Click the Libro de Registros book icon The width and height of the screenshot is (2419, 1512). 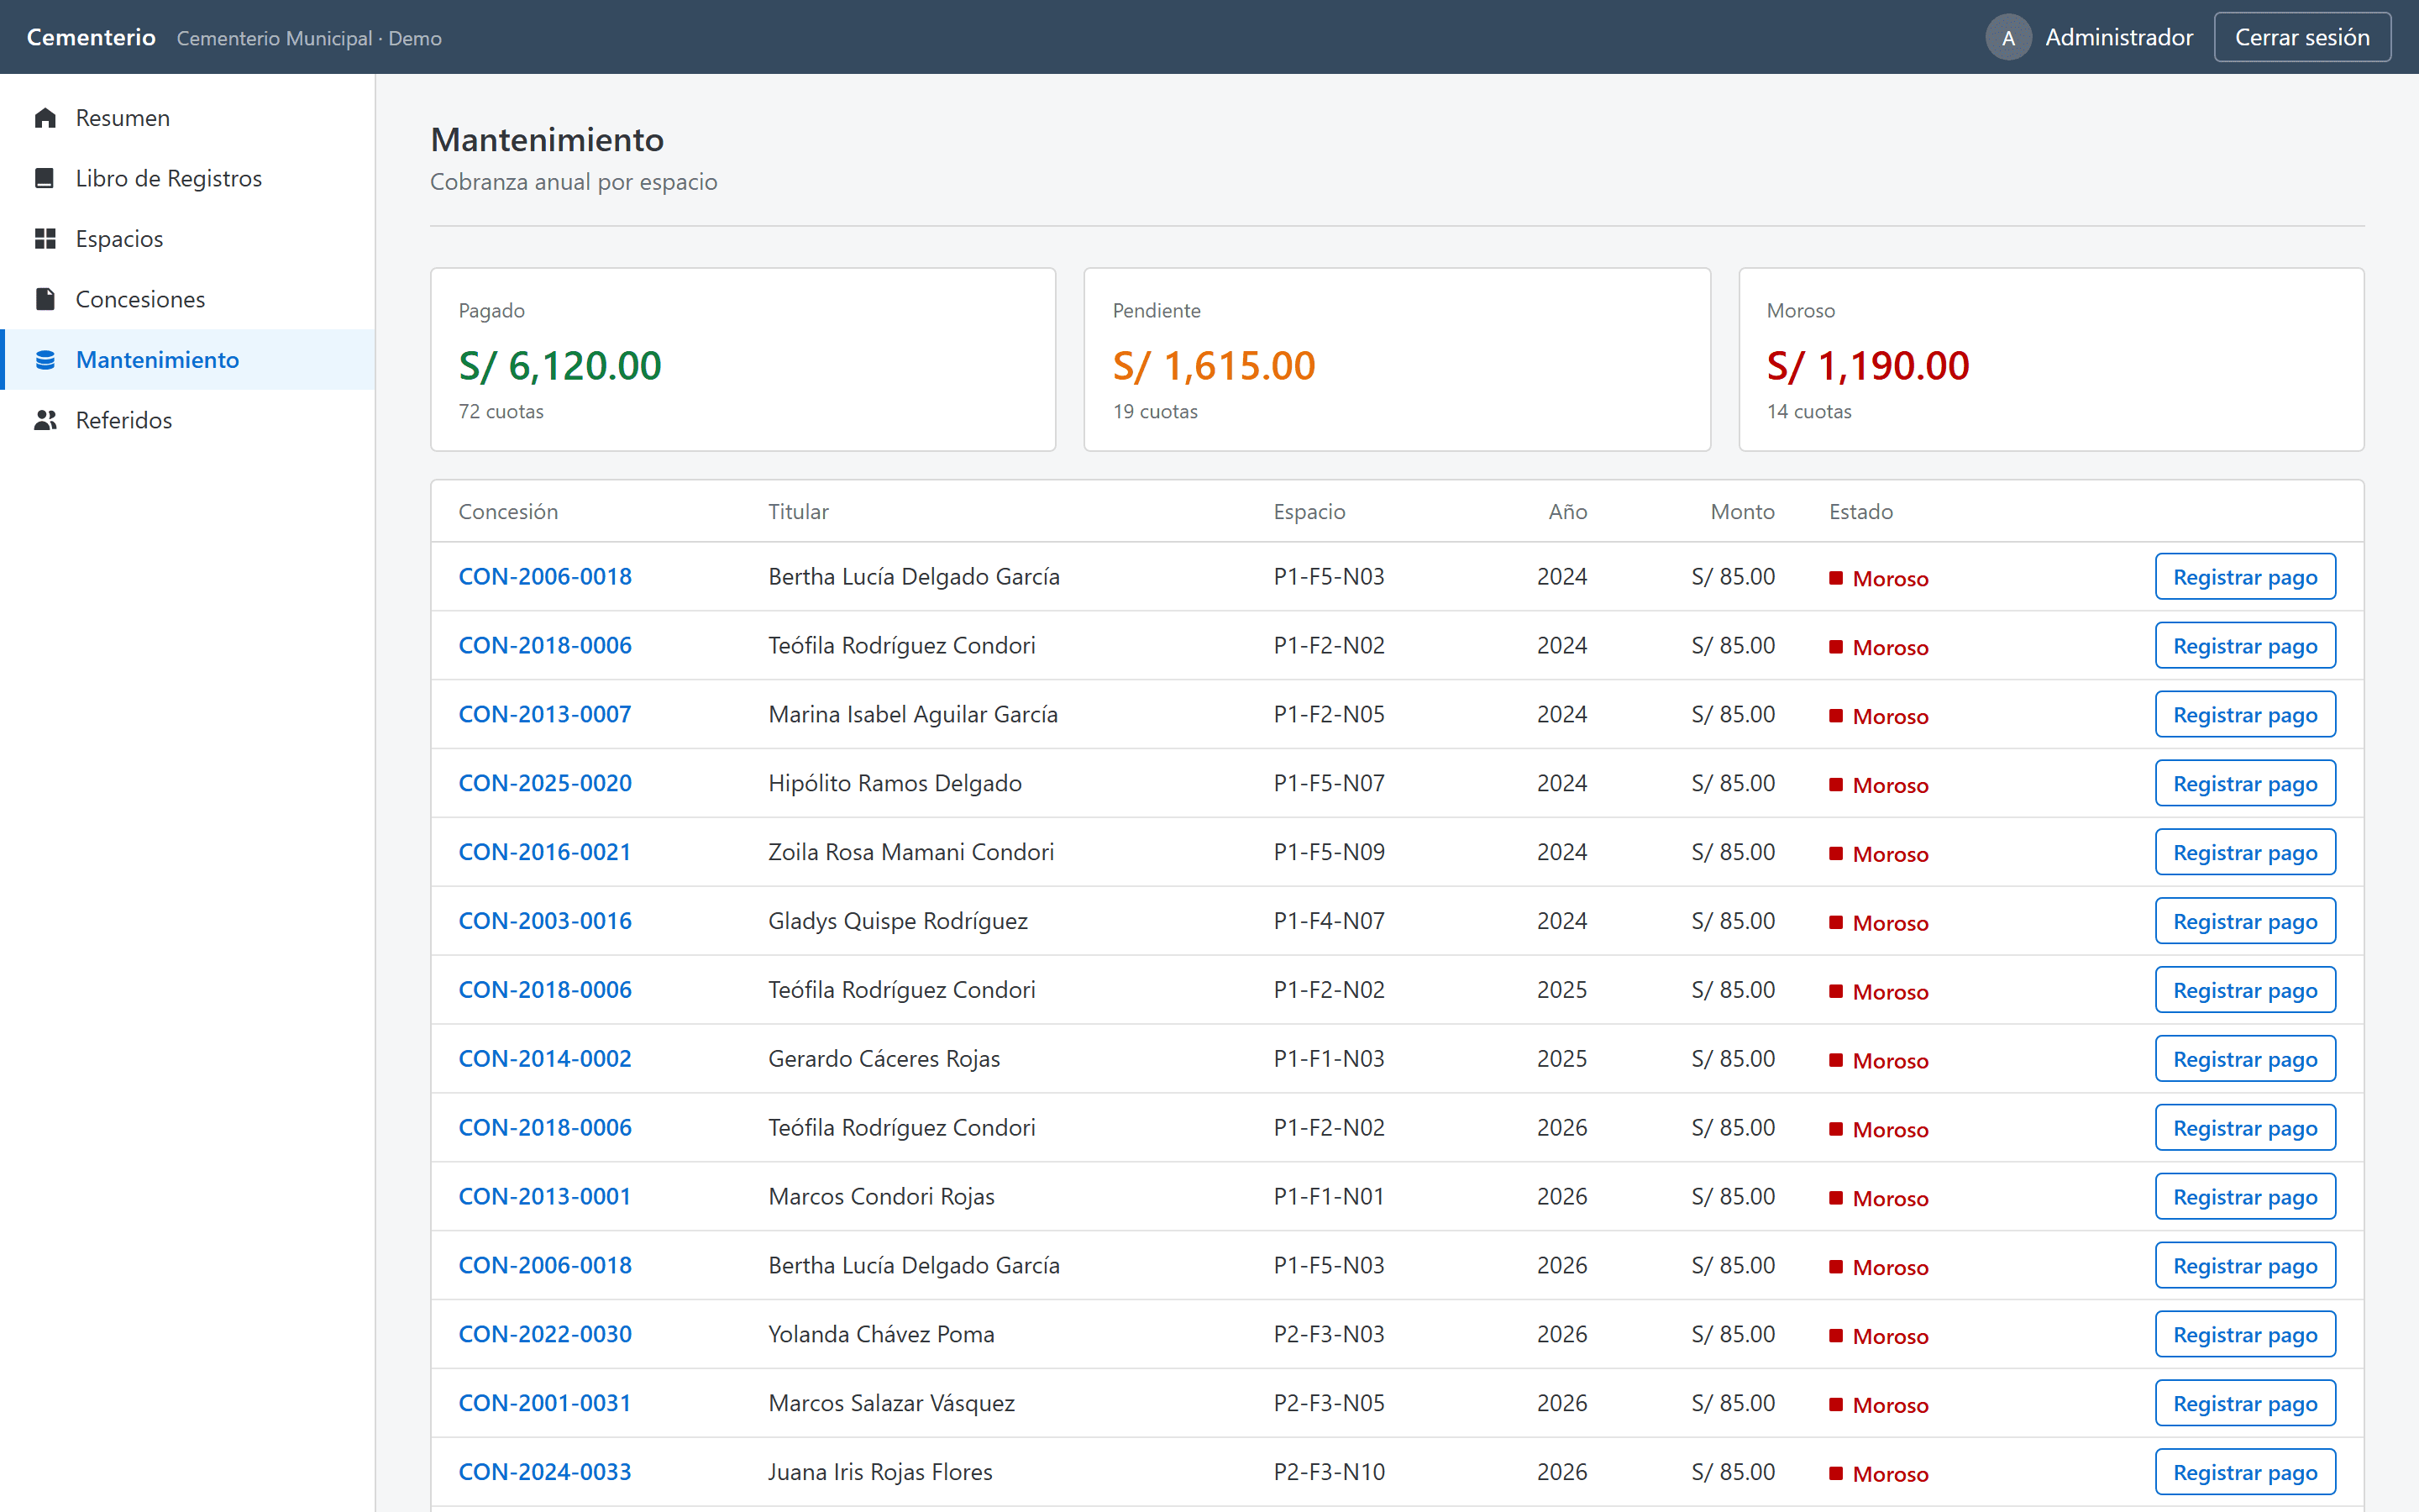point(45,178)
